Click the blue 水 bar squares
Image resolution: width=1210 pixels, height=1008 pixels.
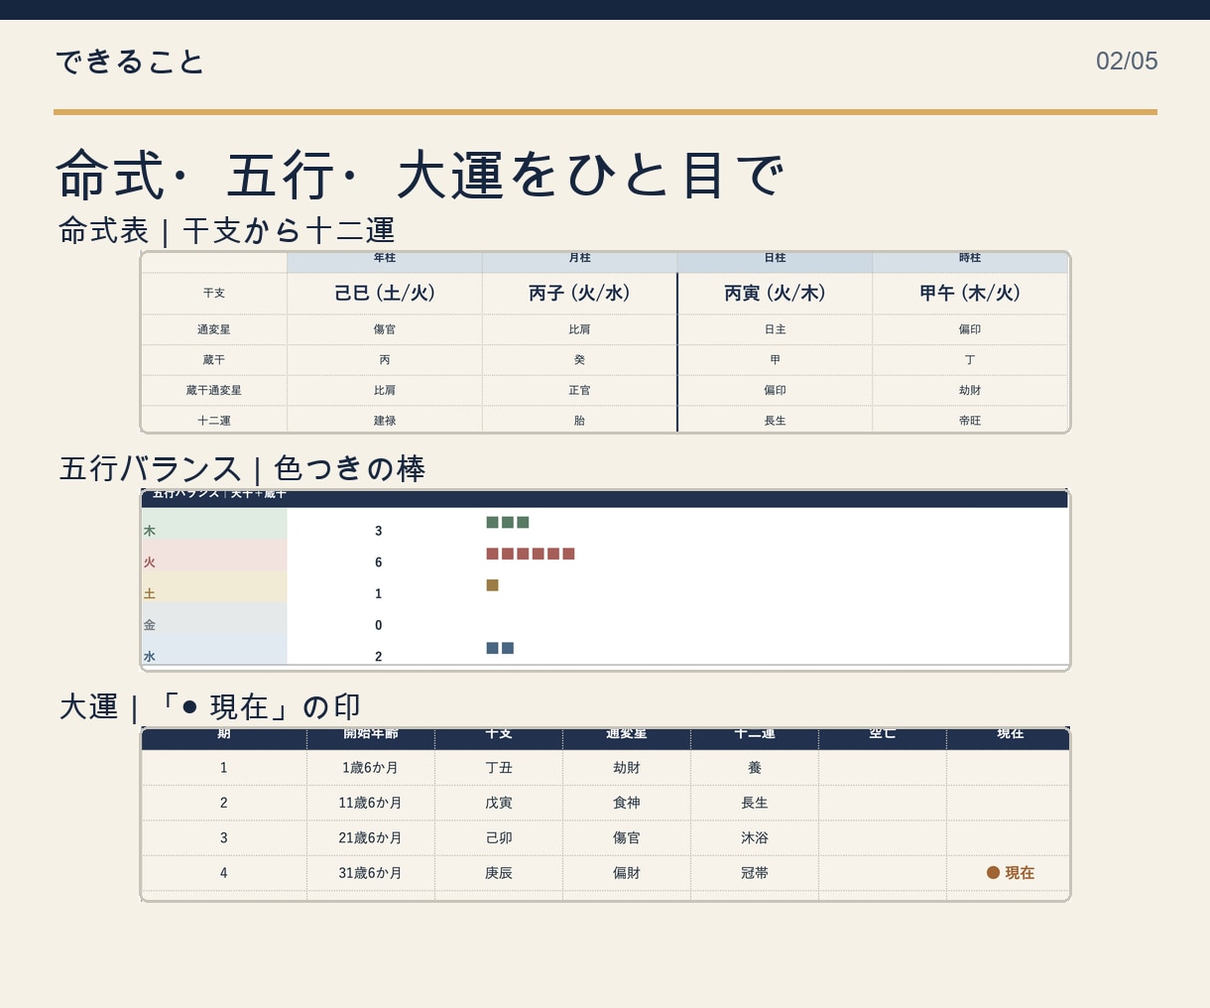(x=500, y=648)
